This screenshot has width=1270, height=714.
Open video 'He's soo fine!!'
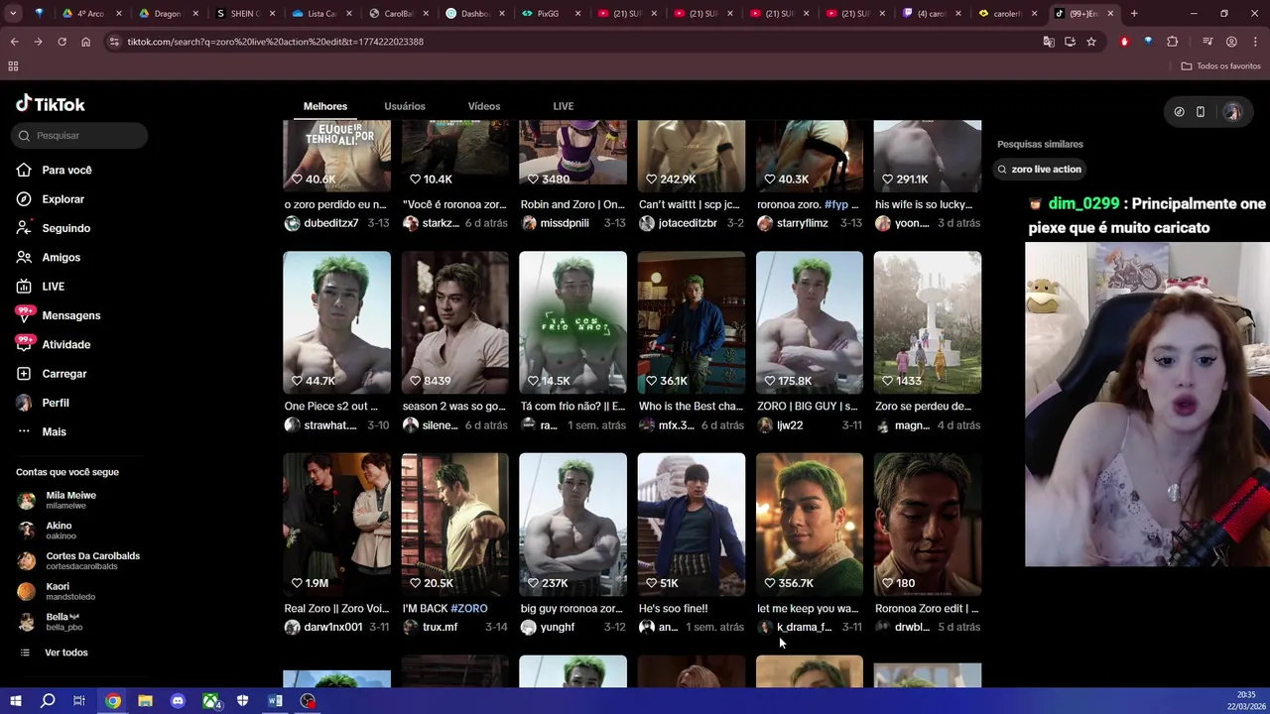(691, 525)
